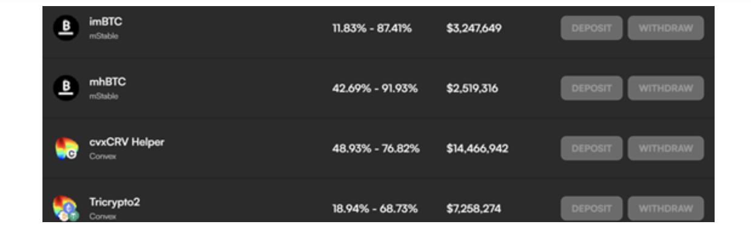Click the 42.69% - 91.93% APY range

(x=375, y=89)
